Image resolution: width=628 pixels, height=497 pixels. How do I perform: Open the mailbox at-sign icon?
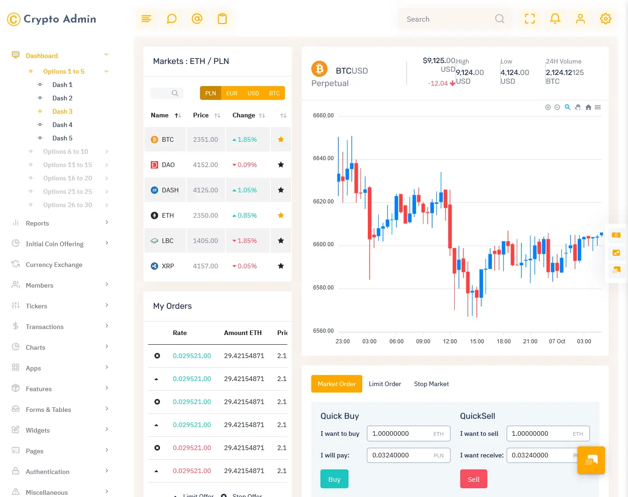197,19
